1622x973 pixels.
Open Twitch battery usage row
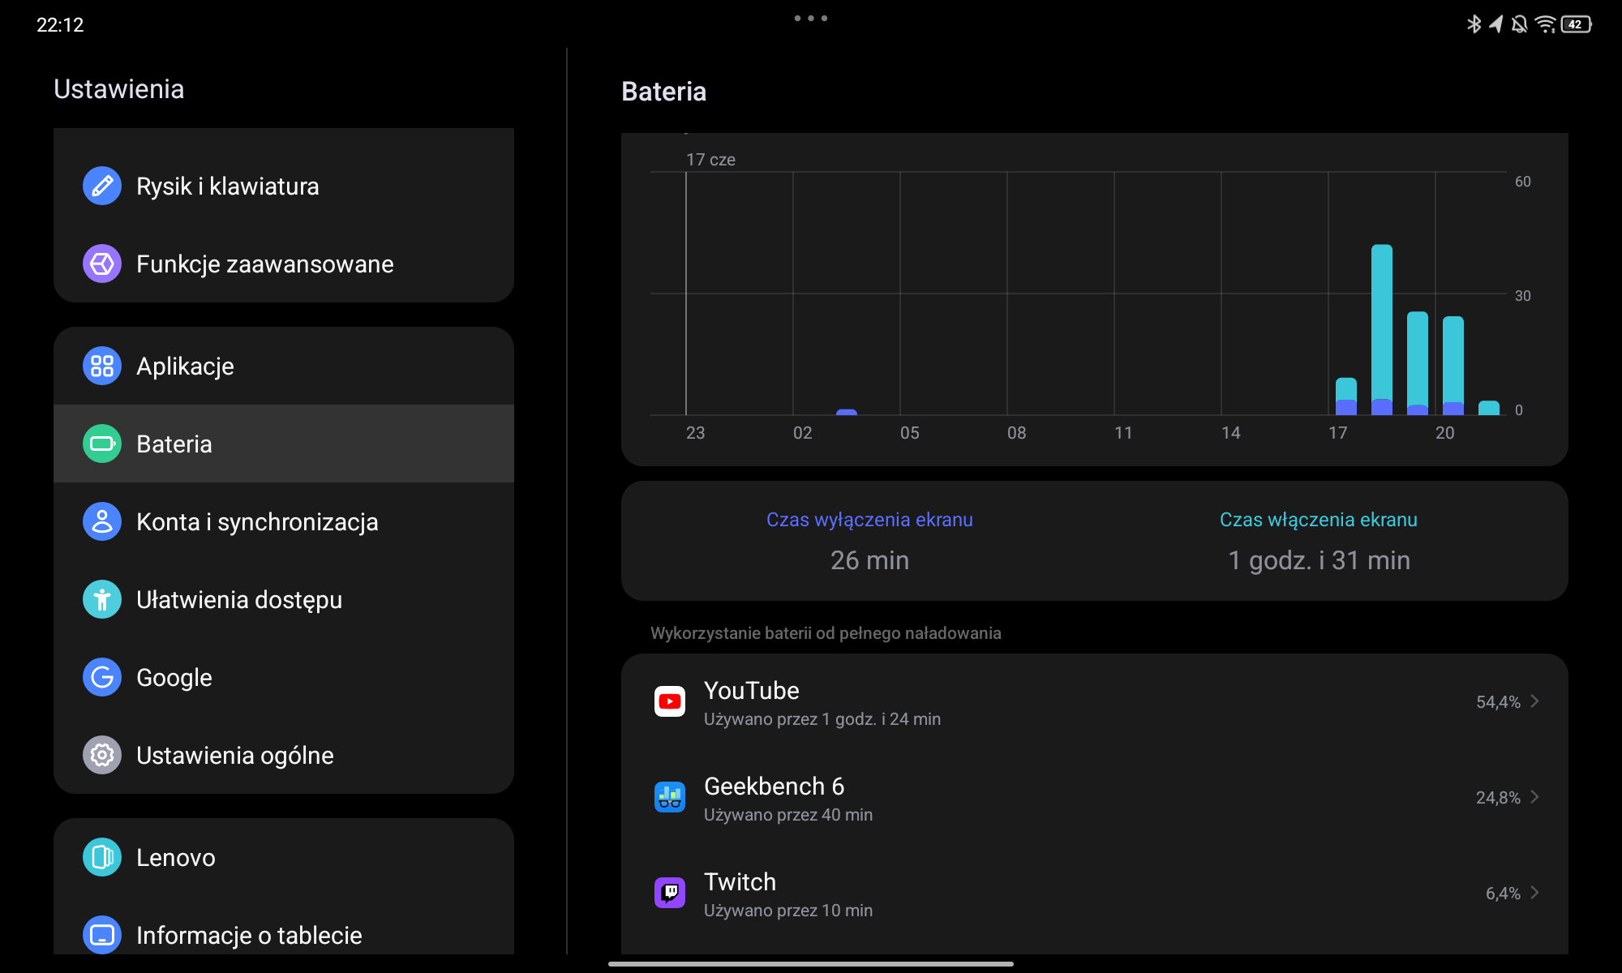pos(1095,893)
